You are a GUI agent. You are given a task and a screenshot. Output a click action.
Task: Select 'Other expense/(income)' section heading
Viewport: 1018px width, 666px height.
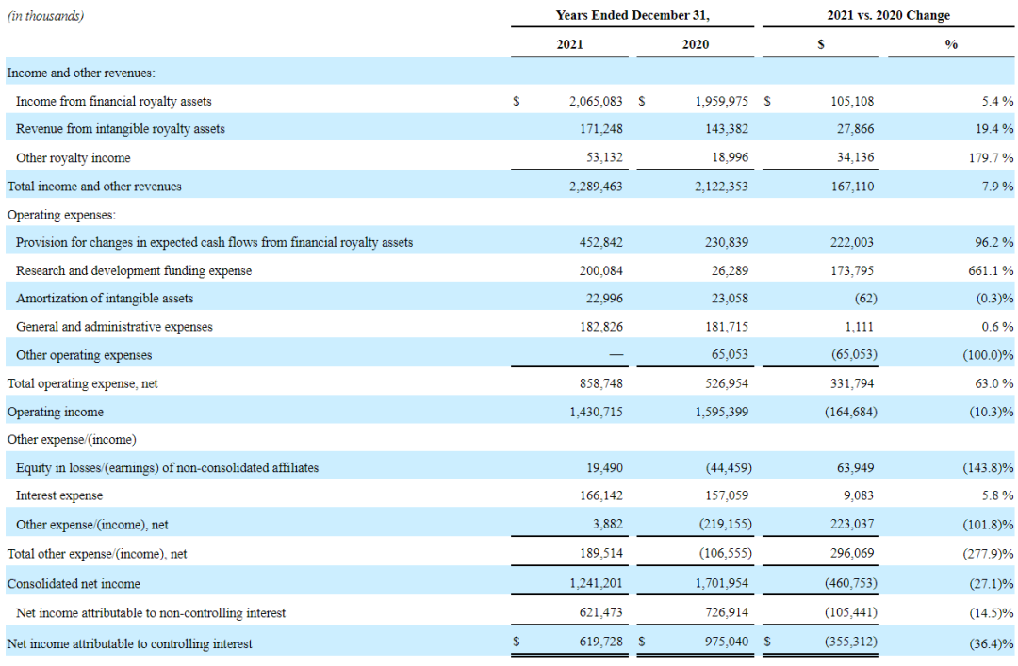pyautogui.click(x=72, y=440)
